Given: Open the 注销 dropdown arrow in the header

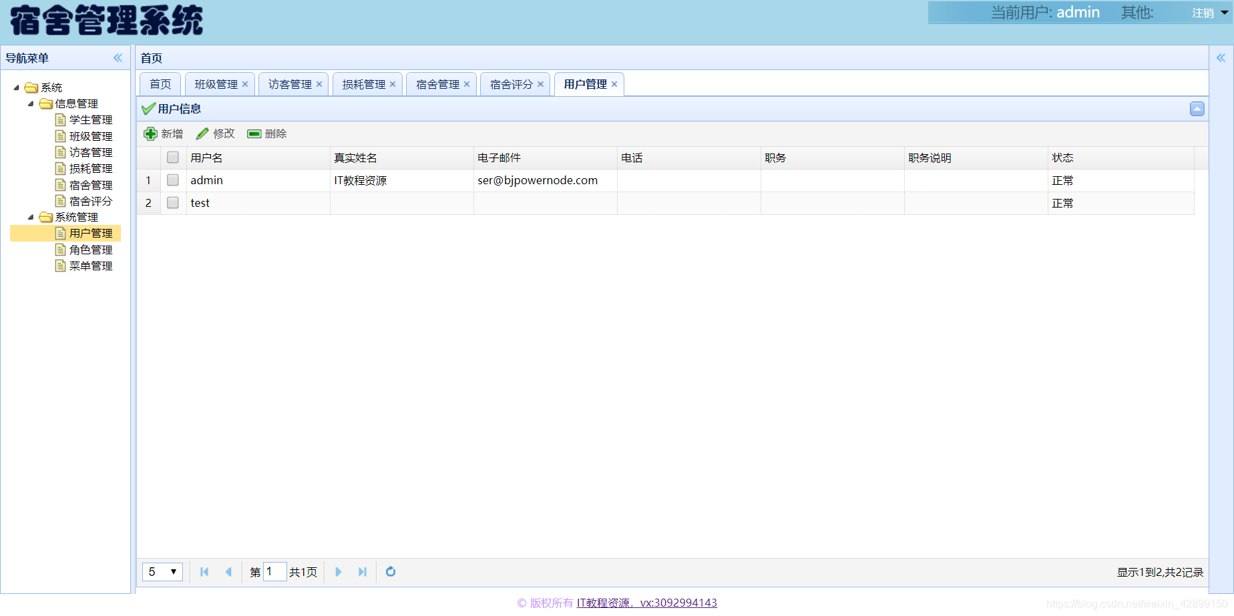Looking at the screenshot, I should pos(1224,12).
